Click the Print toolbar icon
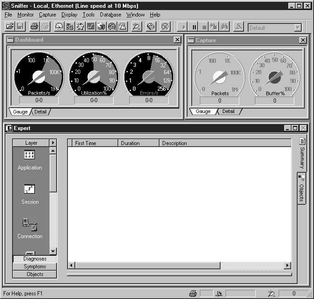This screenshot has height=299, width=314. tap(34, 27)
